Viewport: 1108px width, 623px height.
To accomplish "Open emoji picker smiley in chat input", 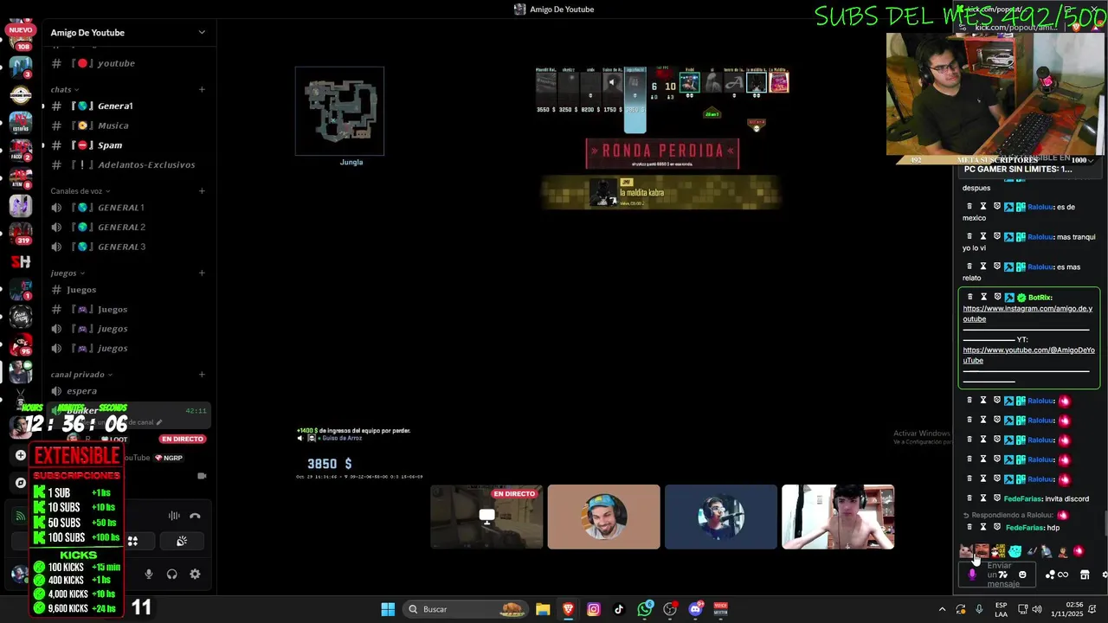I will click(x=1022, y=575).
